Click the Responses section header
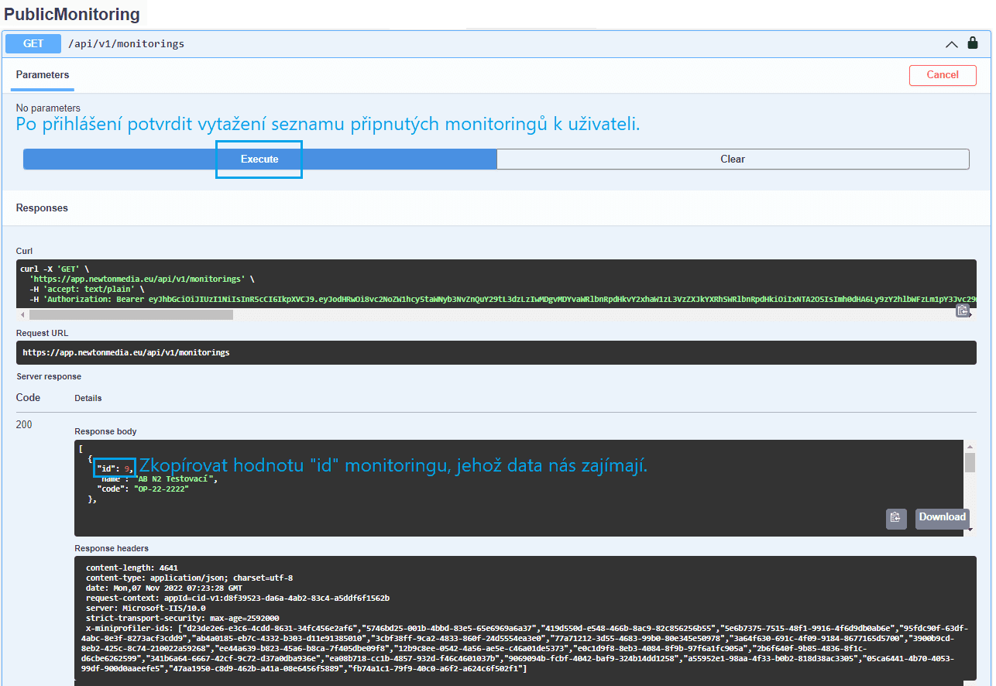 pyautogui.click(x=42, y=208)
